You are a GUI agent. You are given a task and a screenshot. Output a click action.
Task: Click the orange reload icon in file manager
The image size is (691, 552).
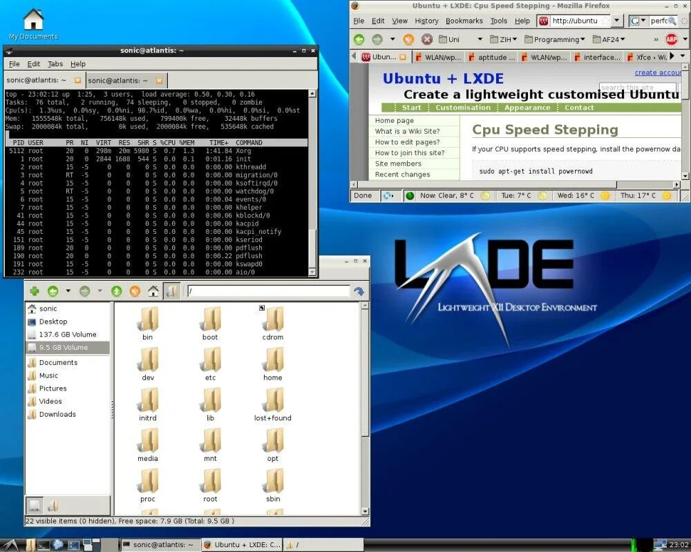(135, 291)
